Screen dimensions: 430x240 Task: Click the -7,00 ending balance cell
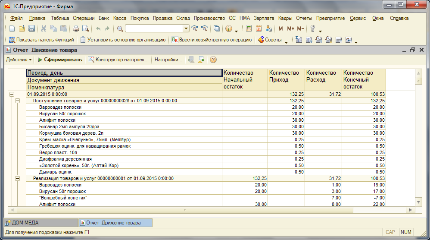click(x=364, y=198)
